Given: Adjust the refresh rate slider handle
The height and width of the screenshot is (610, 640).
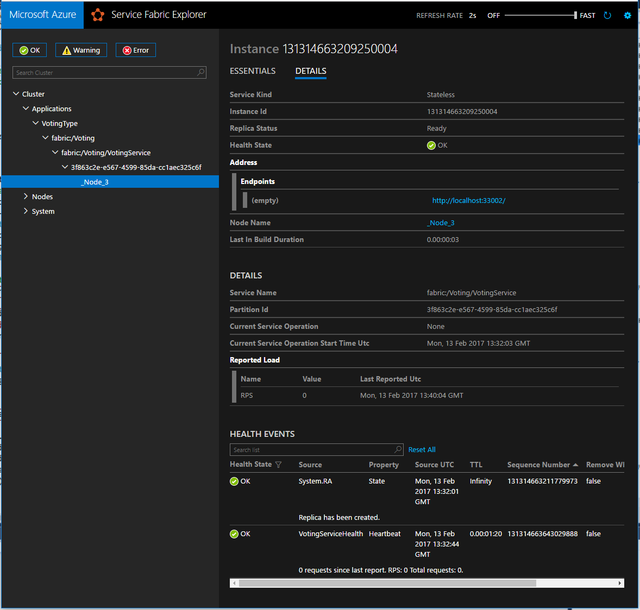Looking at the screenshot, I should click(575, 16).
